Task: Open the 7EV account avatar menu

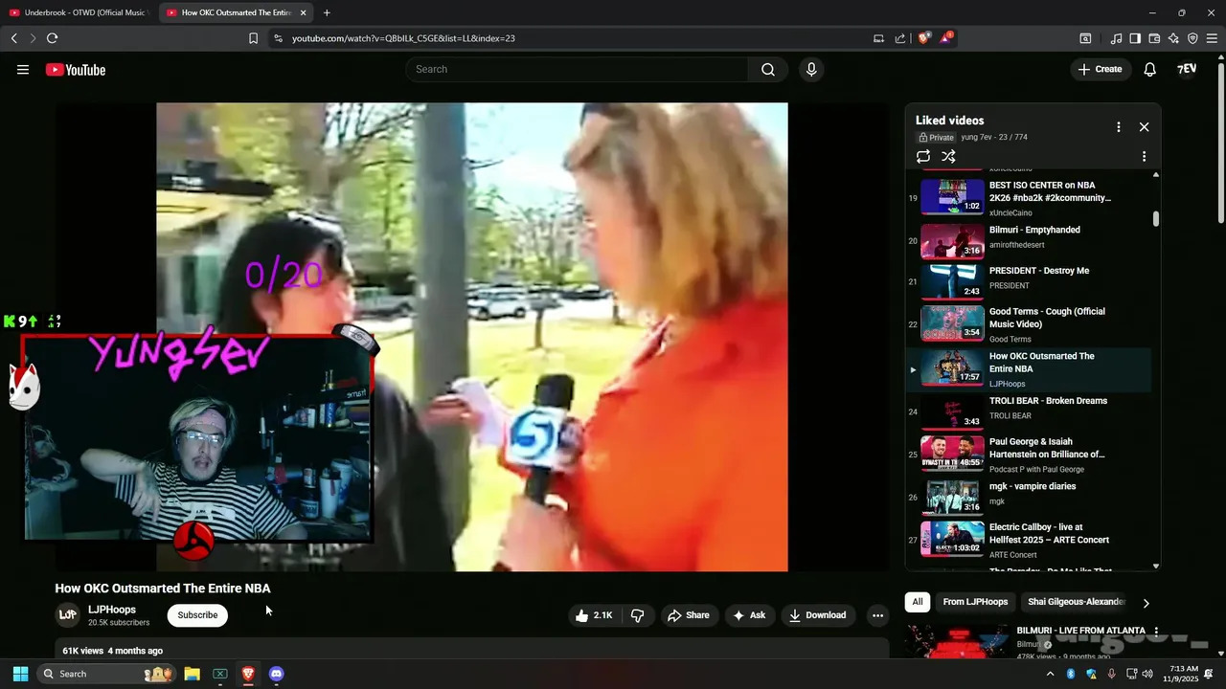Action: click(x=1187, y=69)
